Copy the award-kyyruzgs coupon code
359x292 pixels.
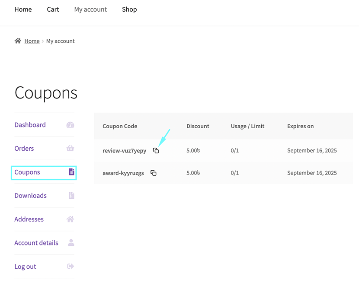click(x=153, y=173)
